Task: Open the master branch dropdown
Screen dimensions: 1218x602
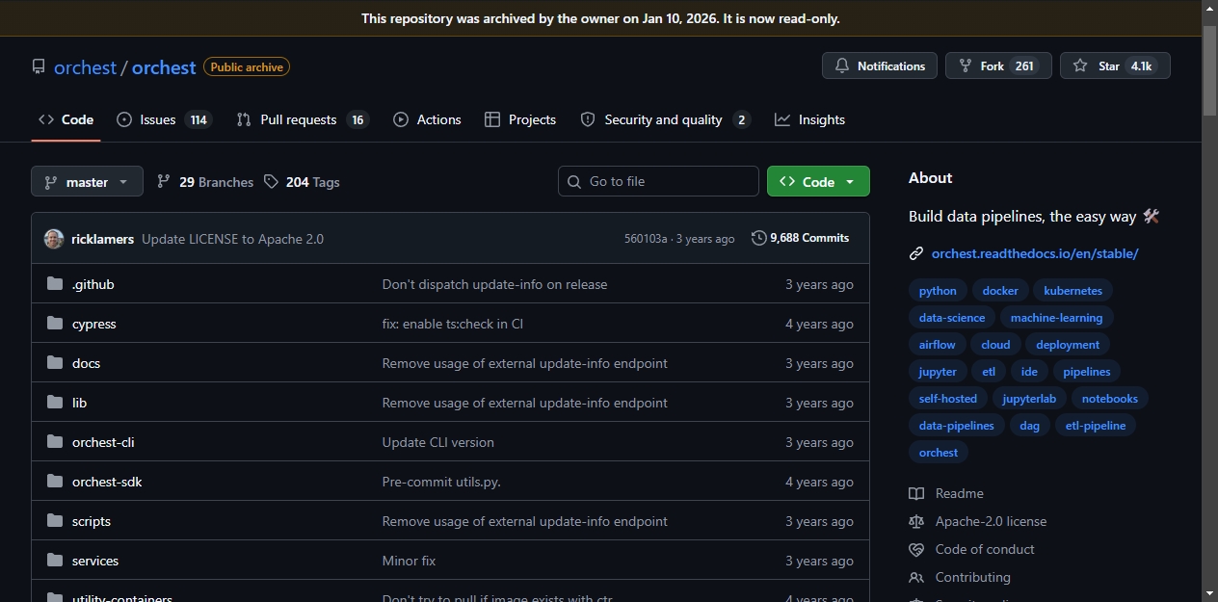Action: point(87,181)
